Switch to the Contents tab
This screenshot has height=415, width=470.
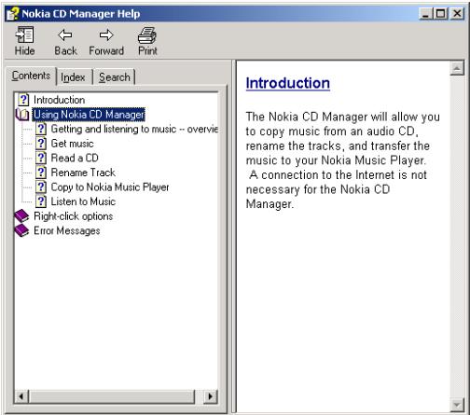click(x=31, y=76)
